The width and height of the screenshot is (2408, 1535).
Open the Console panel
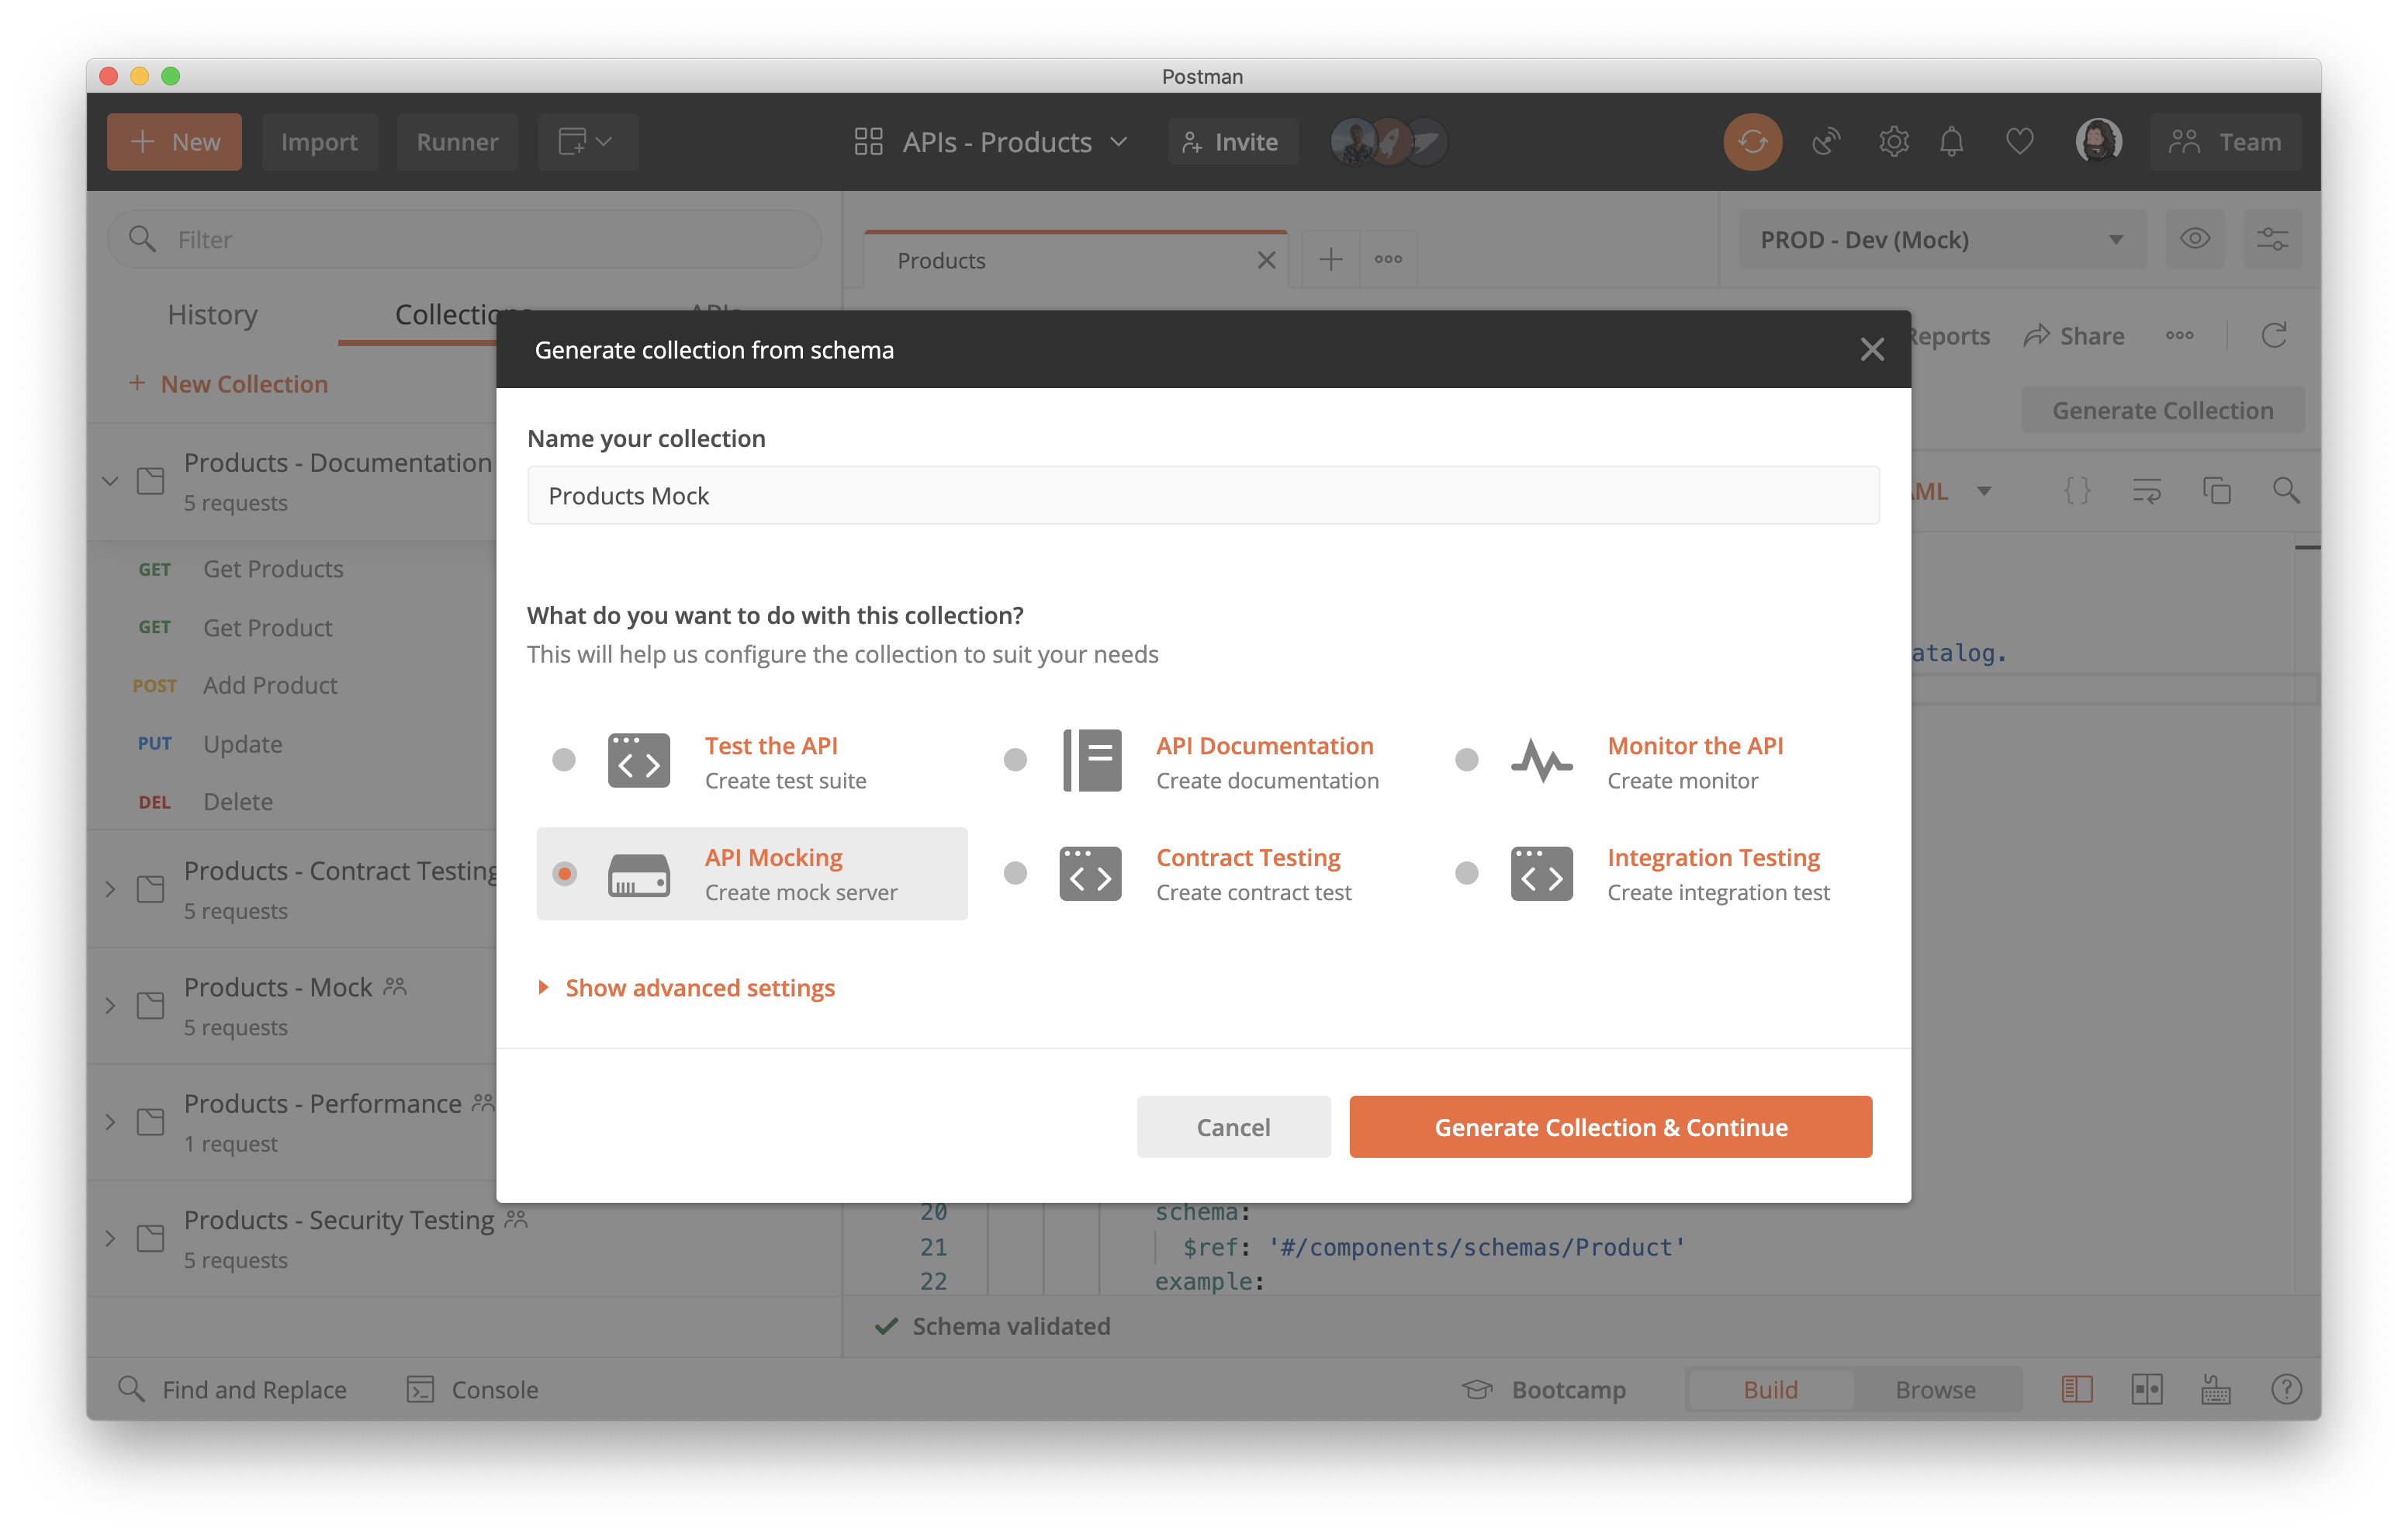coord(472,1390)
